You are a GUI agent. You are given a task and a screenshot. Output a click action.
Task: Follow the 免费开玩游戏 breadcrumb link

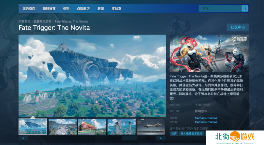tap(42, 21)
